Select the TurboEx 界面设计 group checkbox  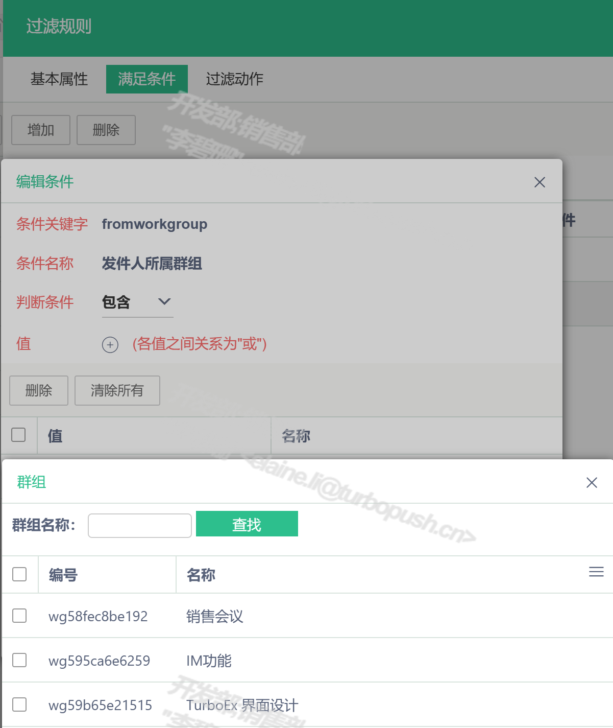(x=19, y=704)
